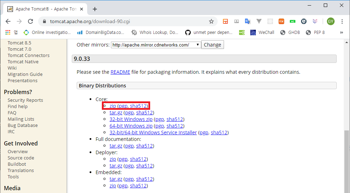350x193 pixels.
Task: Open the Online investigatio... bookmark
Action: [x=47, y=33]
